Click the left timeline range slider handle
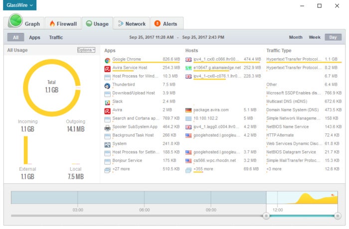The width and height of the screenshot is (349, 229). 266,216
